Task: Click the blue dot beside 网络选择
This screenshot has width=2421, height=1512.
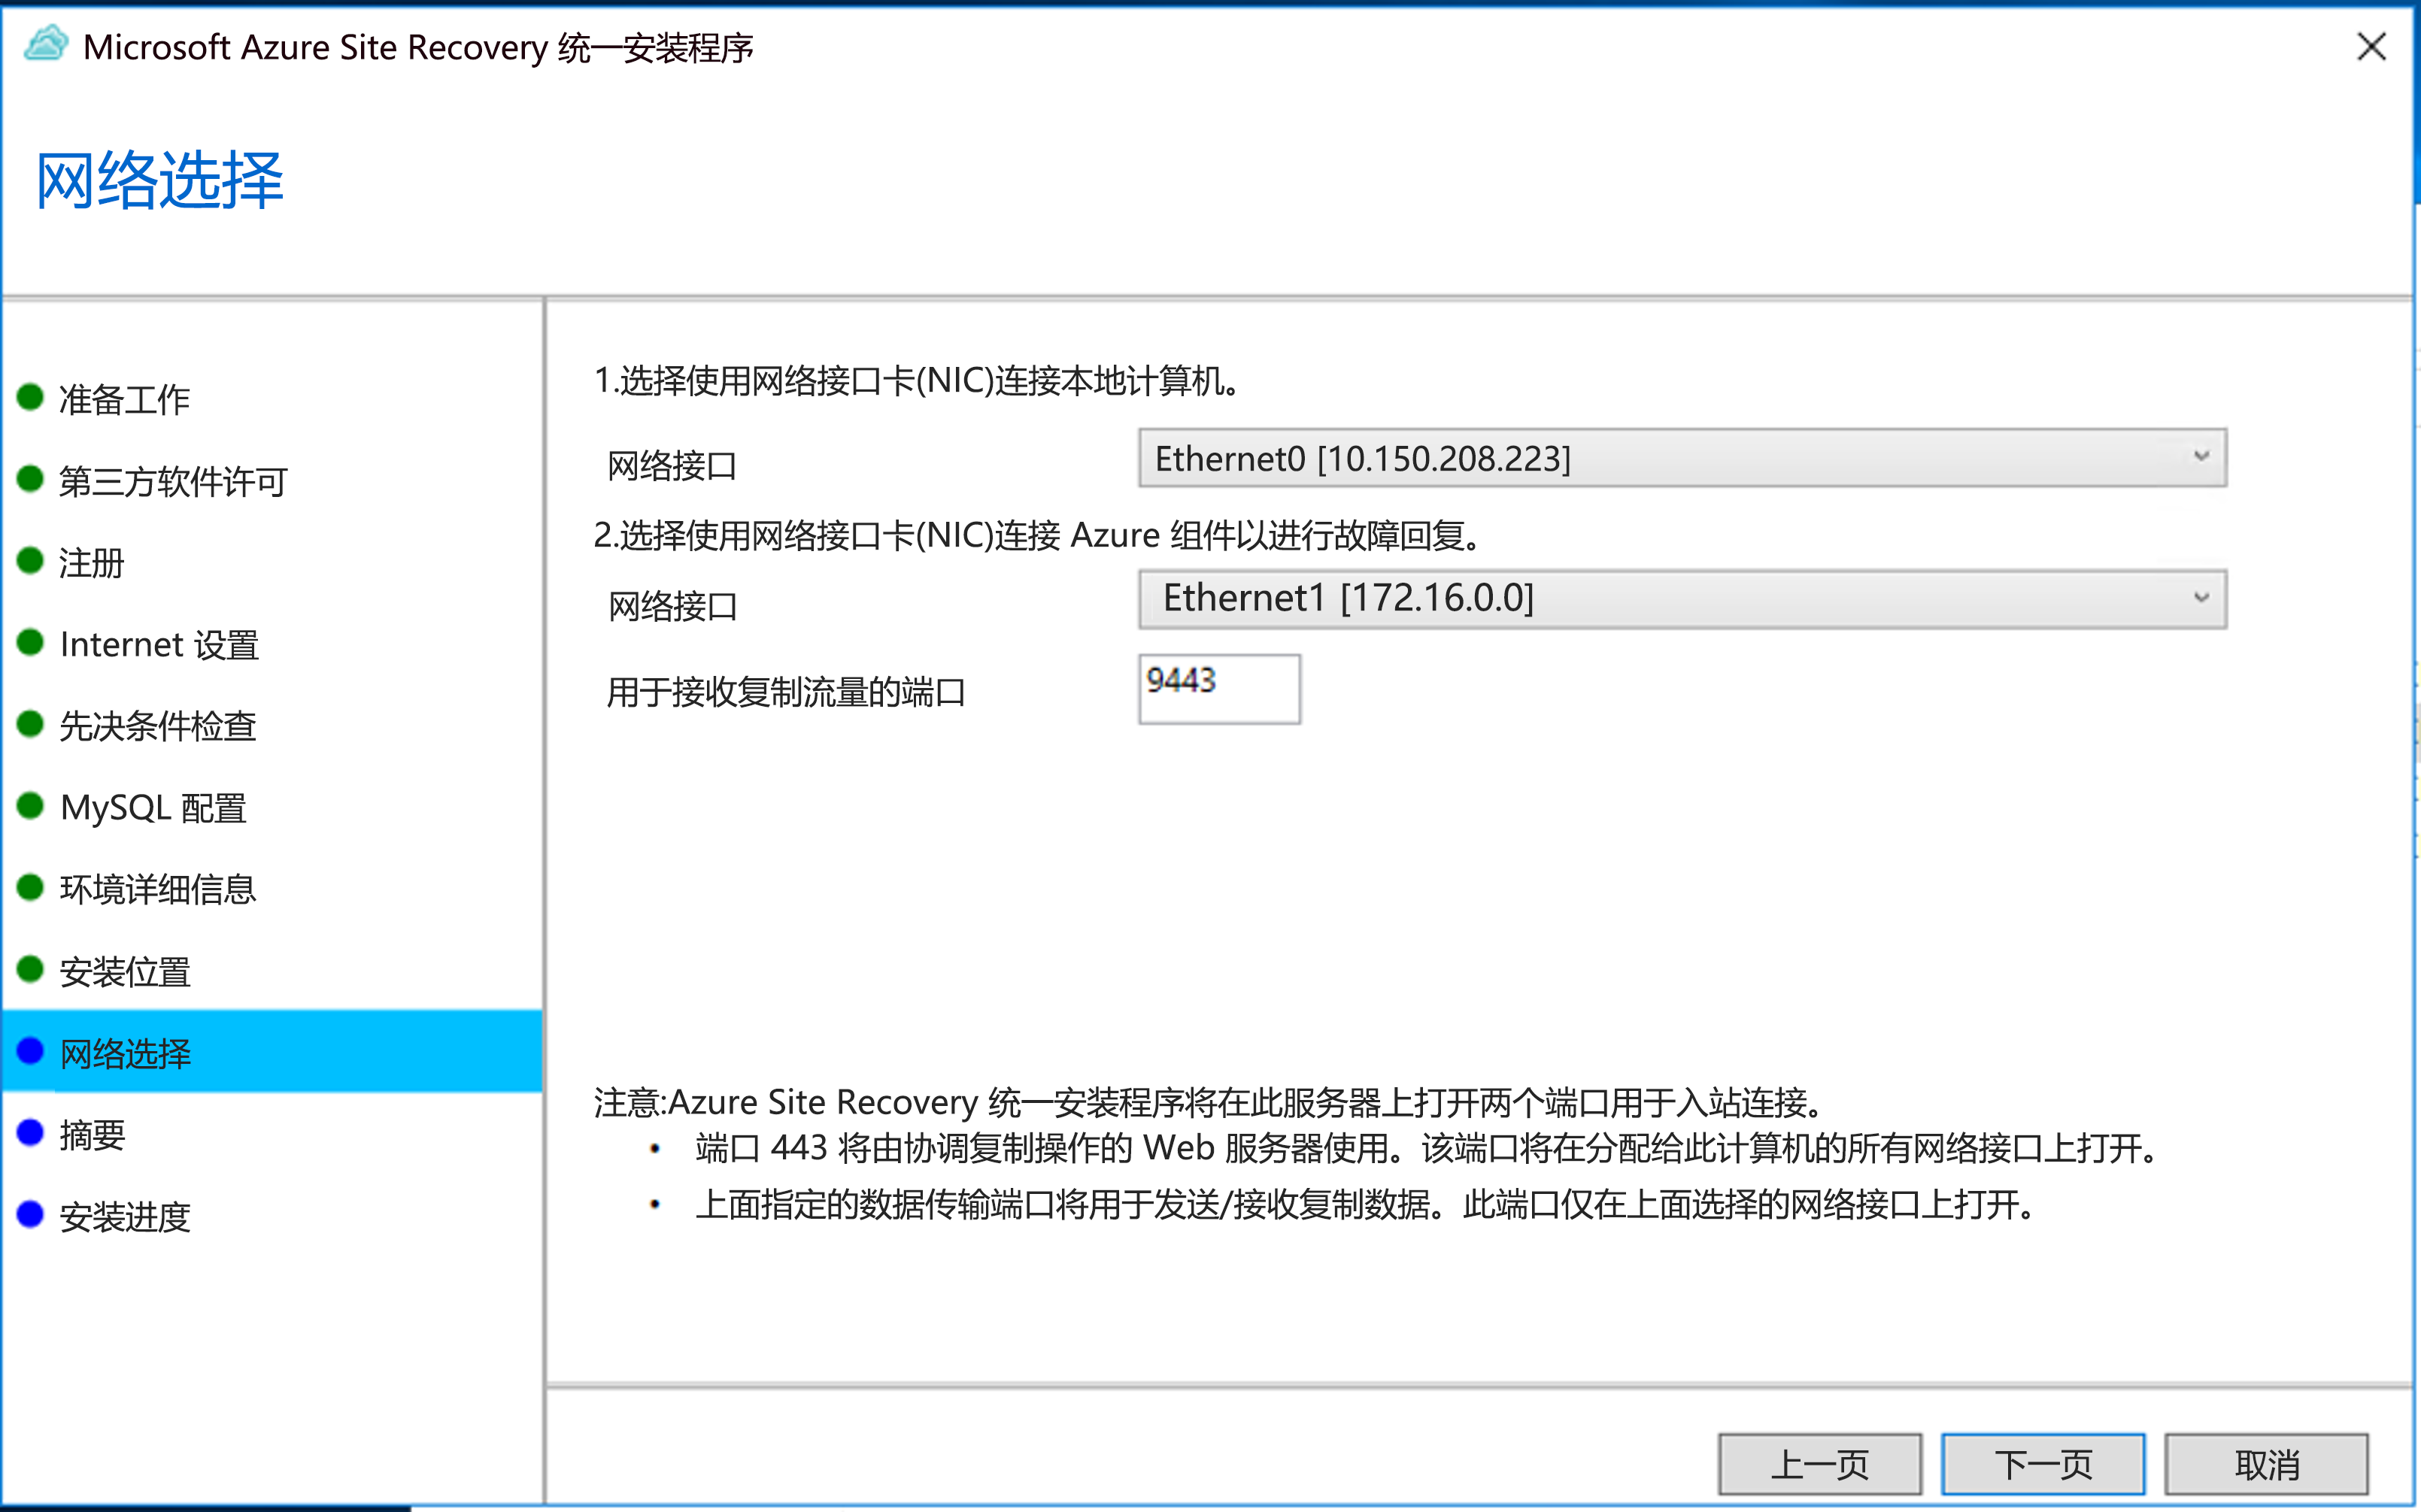Action: click(30, 1051)
